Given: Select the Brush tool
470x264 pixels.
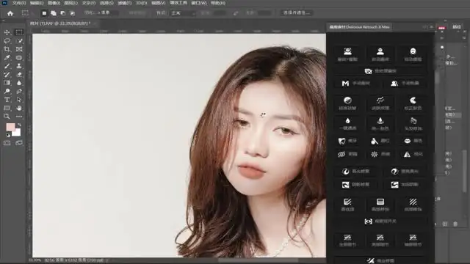Looking at the screenshot, I should click(x=7, y=66).
